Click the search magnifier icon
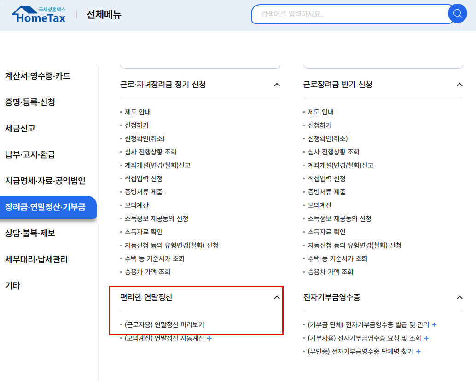 click(457, 13)
